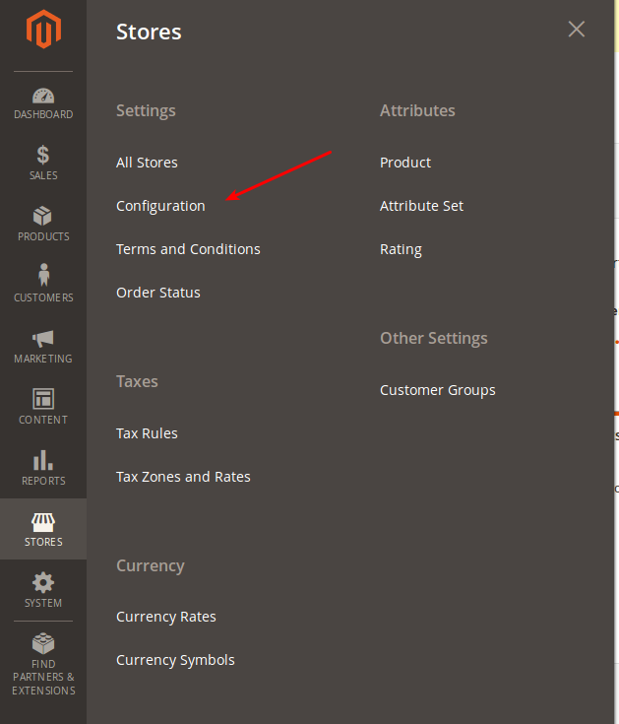Open the Dashboard gauge icon
Image resolution: width=619 pixels, height=724 pixels.
(x=43, y=96)
